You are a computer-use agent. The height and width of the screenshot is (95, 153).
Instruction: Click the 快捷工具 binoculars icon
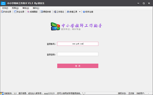point(68,12)
